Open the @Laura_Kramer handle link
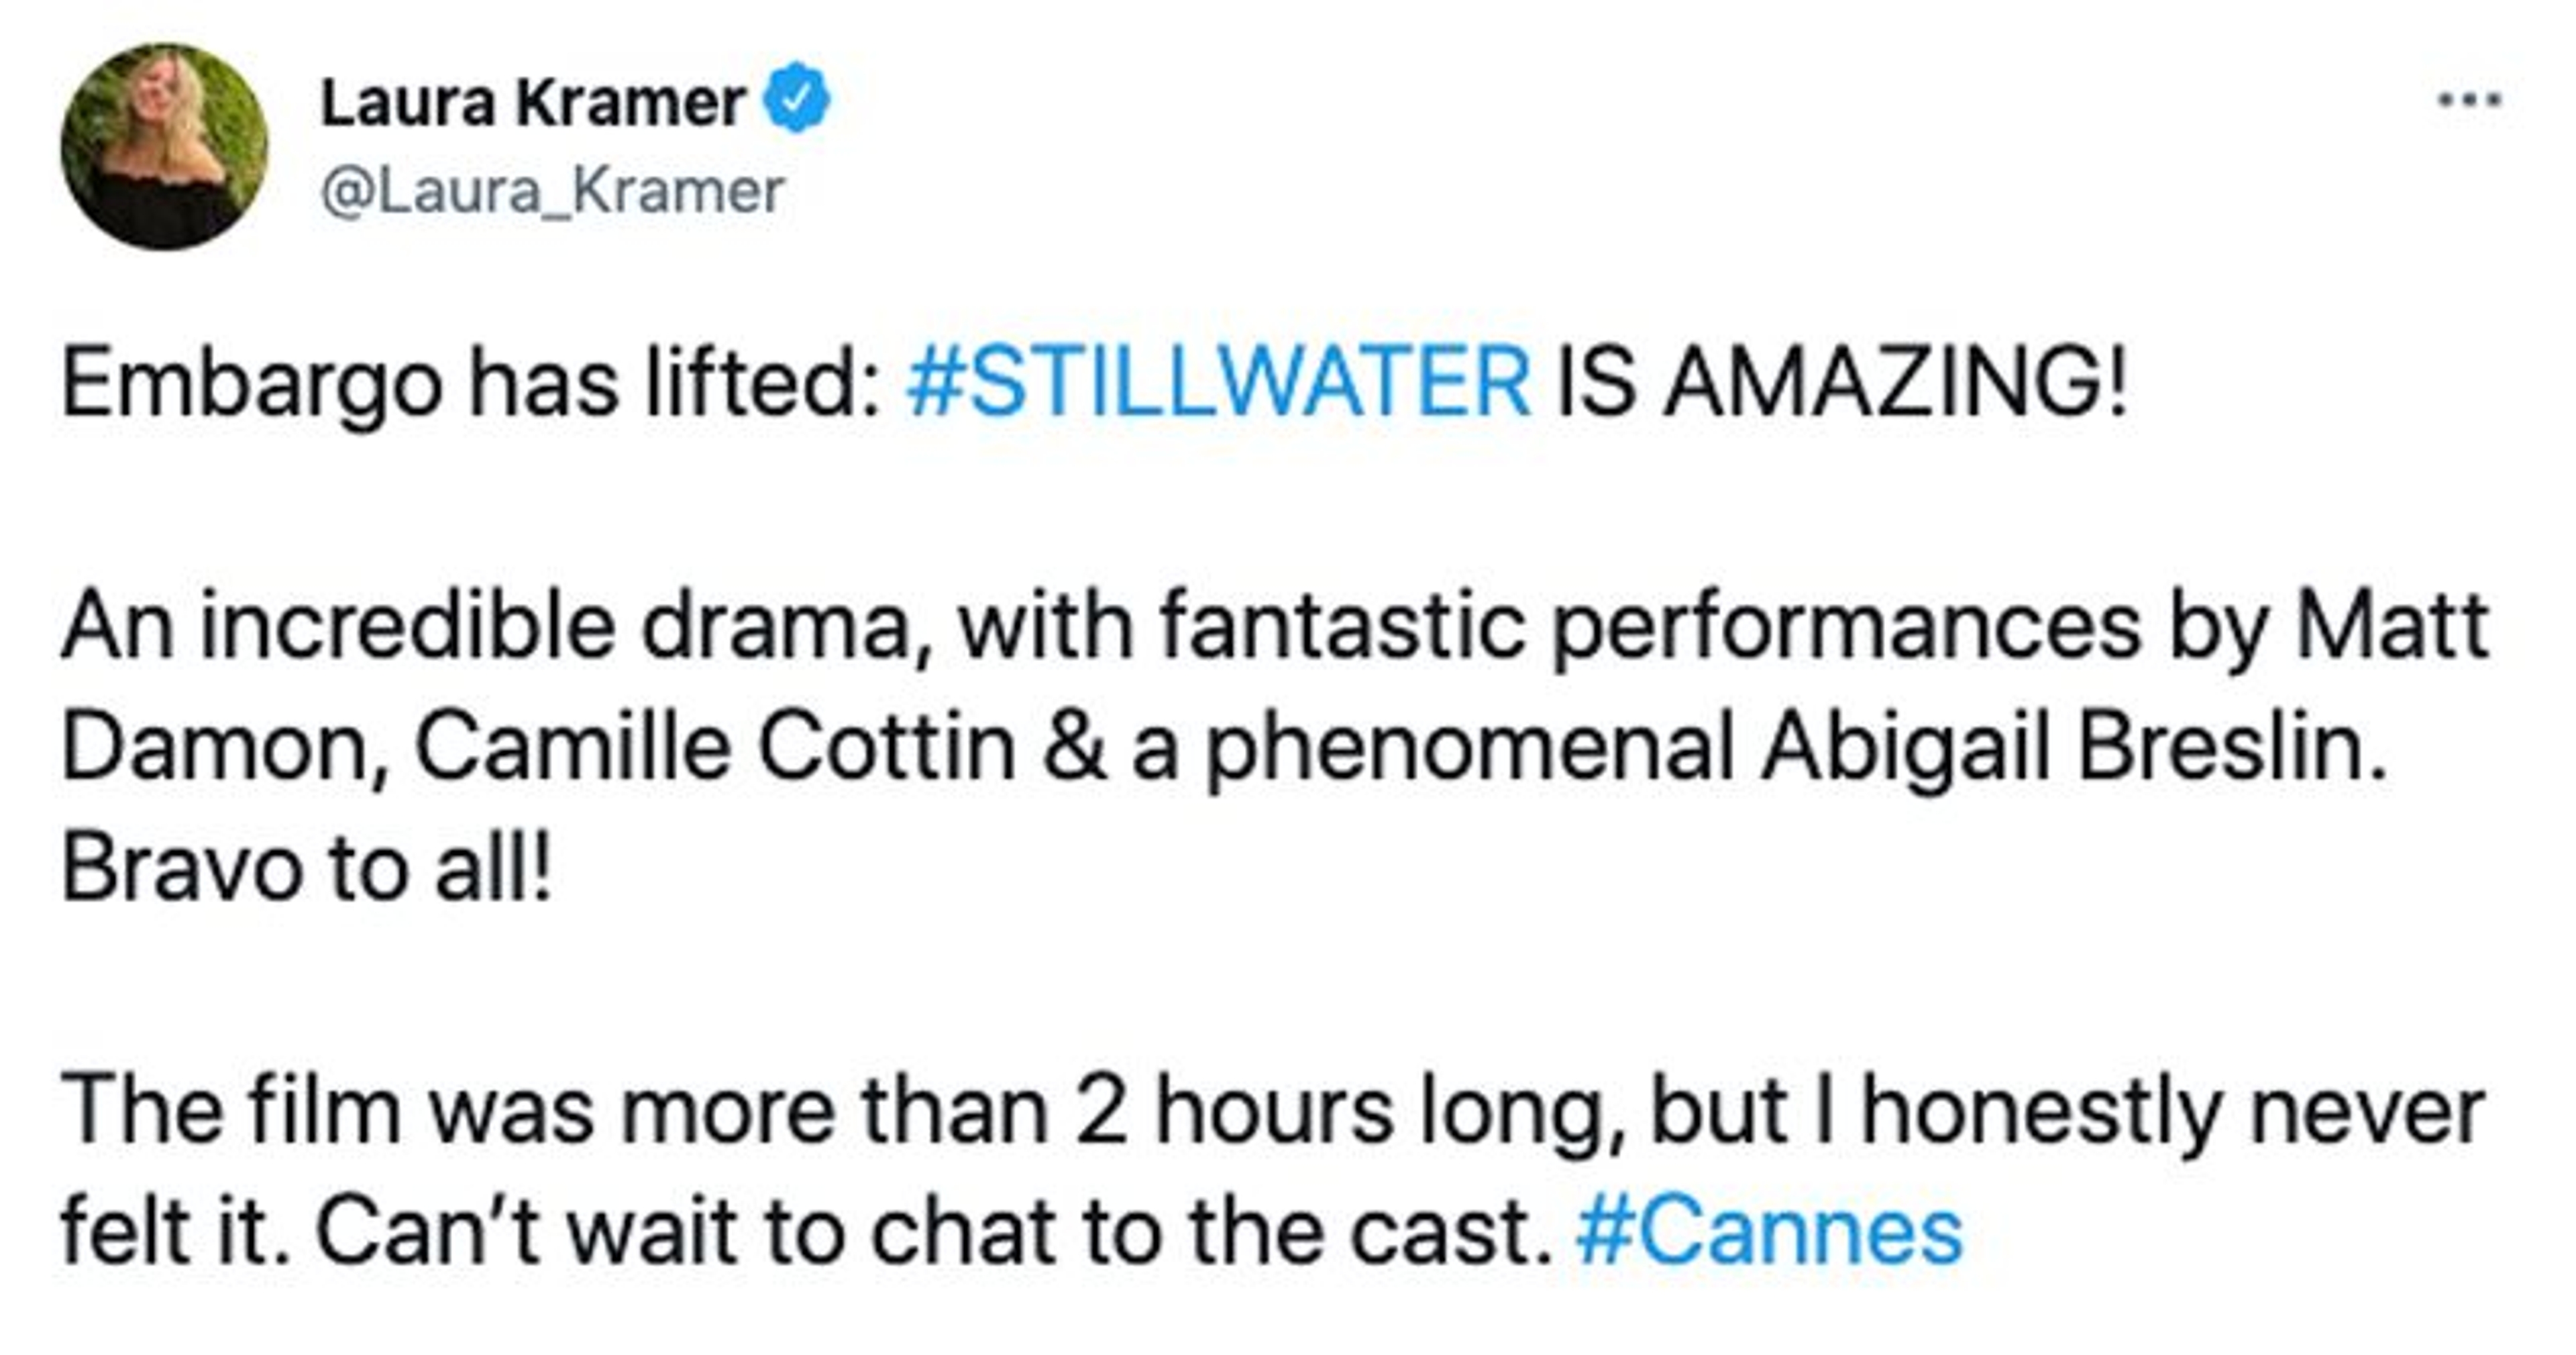Screen dimensions: 2576x1355 552,191
